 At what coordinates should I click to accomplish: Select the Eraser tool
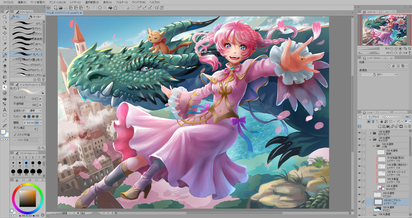tap(5, 66)
